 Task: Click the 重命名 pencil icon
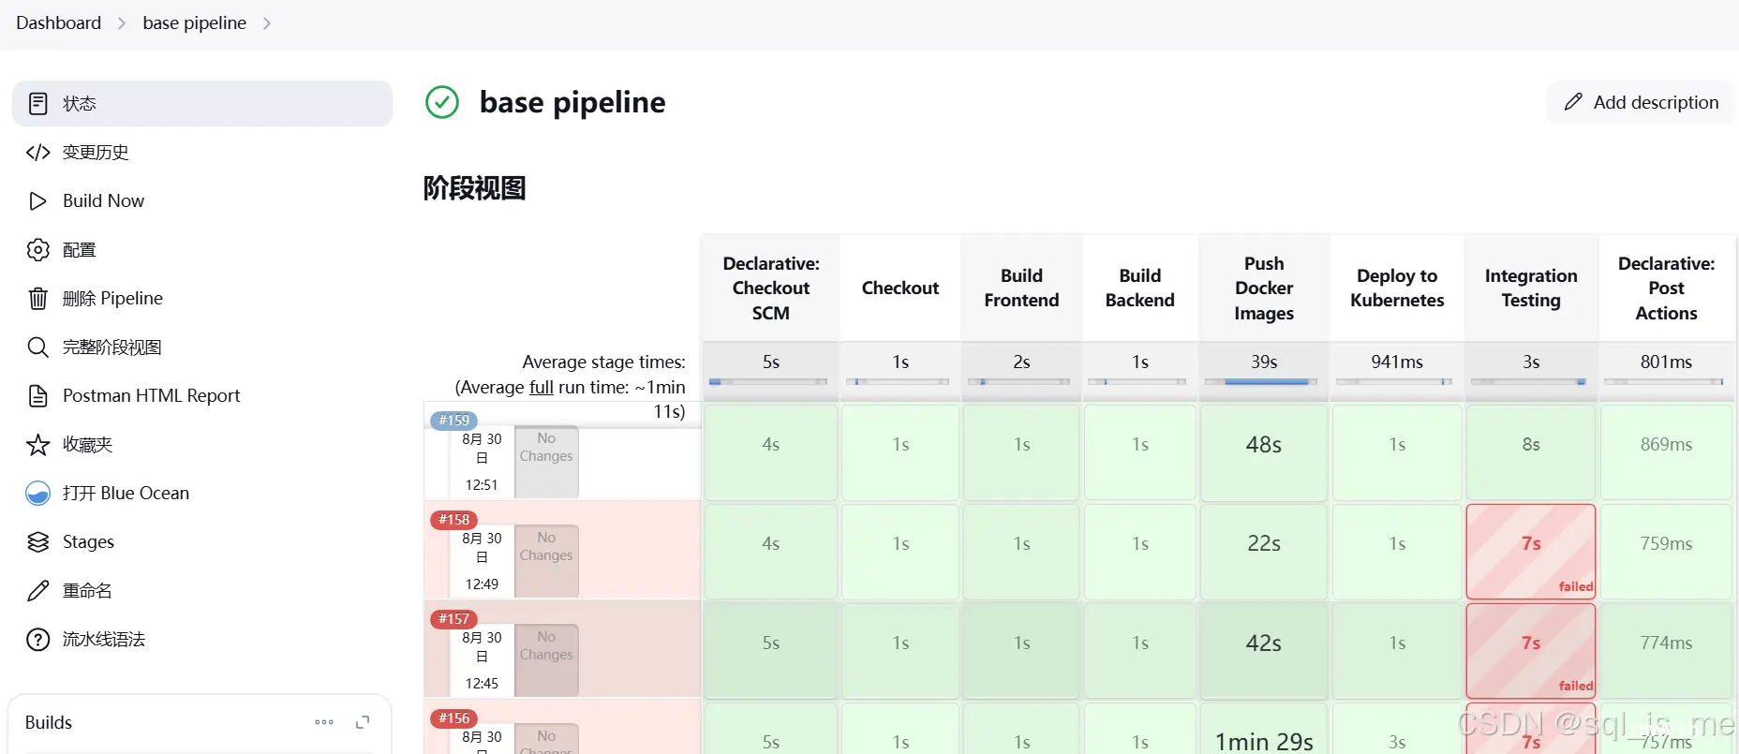(37, 590)
